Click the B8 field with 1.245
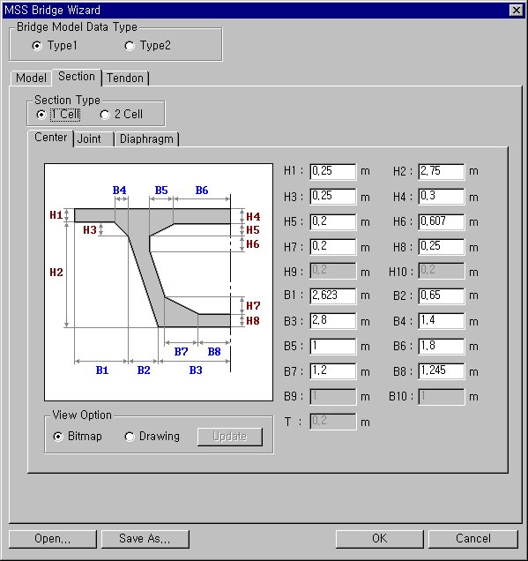528x561 pixels. (x=442, y=371)
